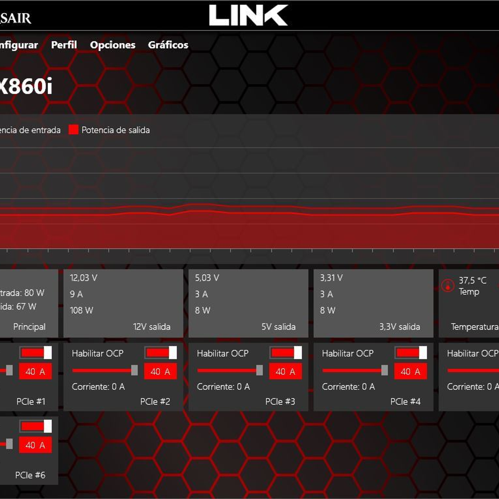Click the PCIe #3 label
The image size is (499, 499).
click(x=280, y=401)
